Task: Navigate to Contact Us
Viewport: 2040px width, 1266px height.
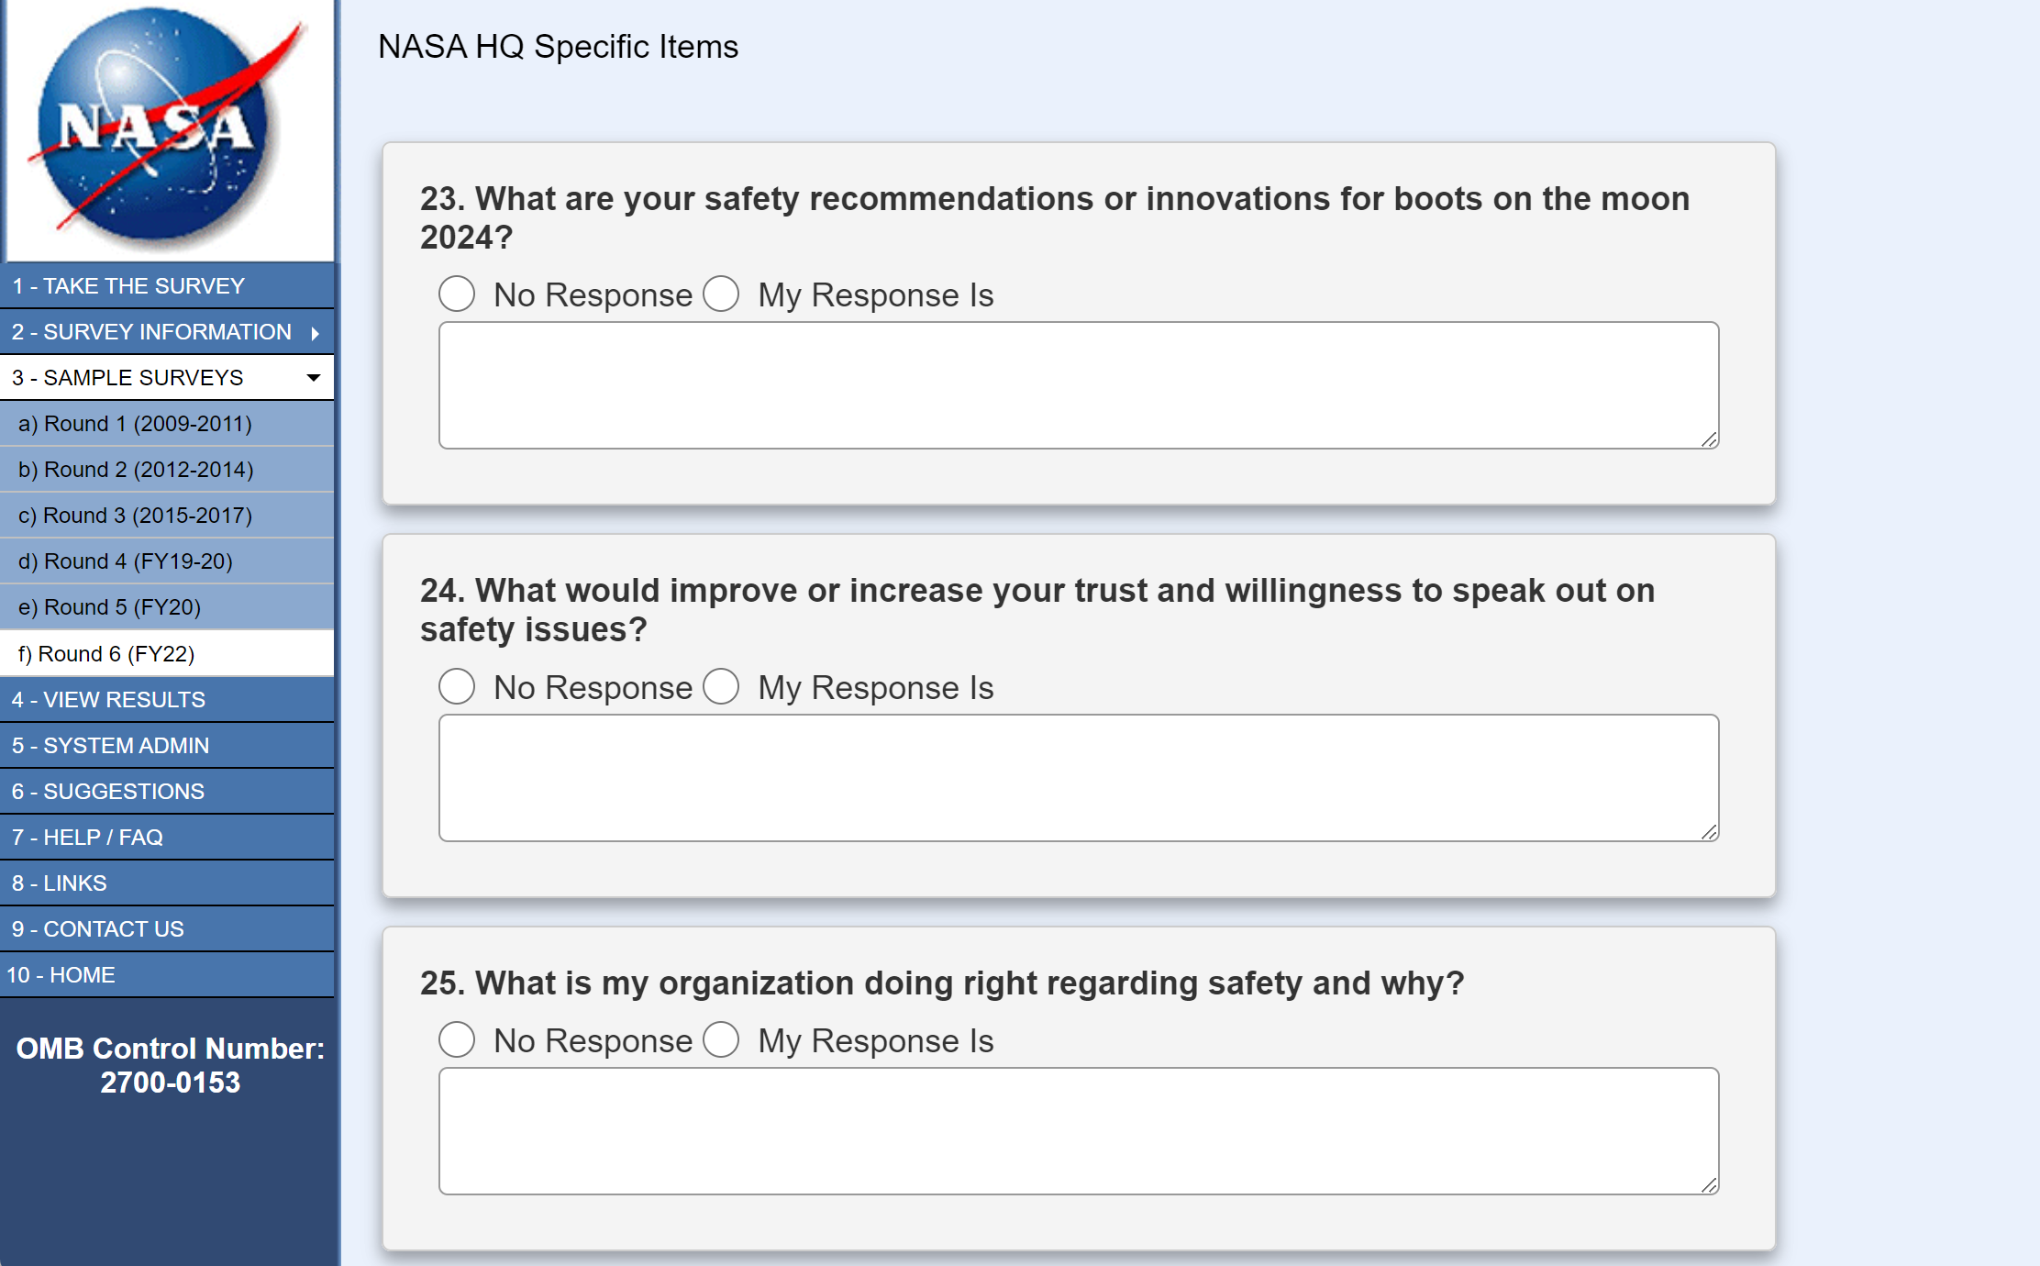Action: click(97, 929)
